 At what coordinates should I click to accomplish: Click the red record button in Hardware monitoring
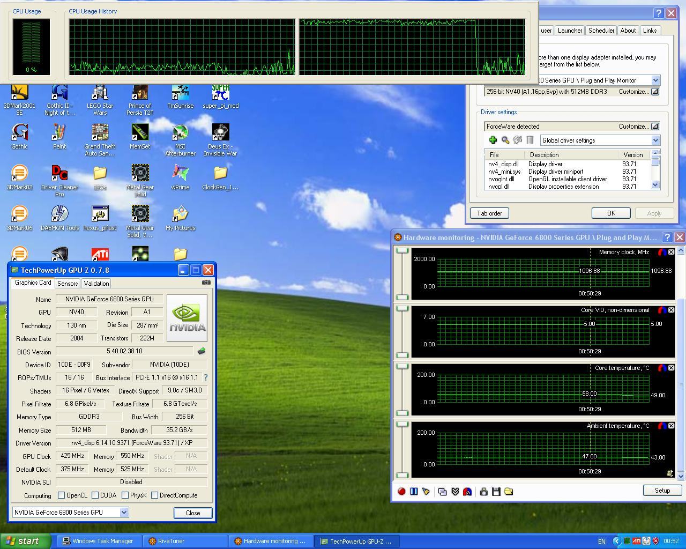[401, 491]
